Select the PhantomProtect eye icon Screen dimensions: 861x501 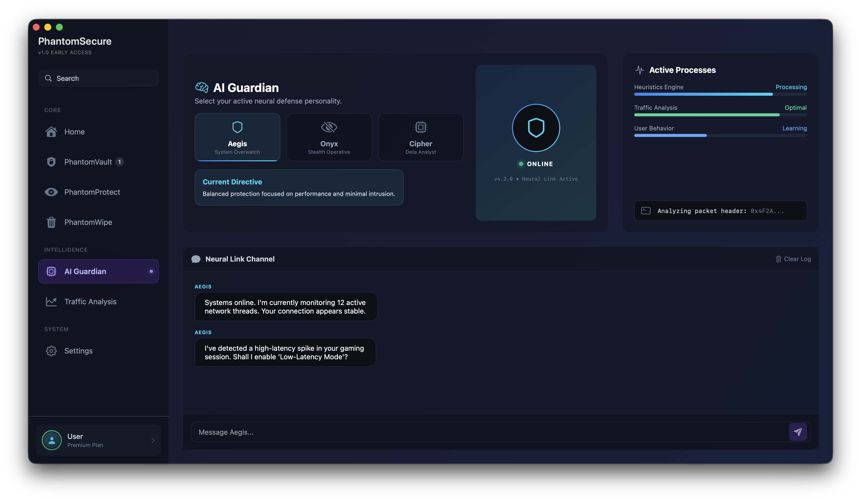tap(51, 192)
